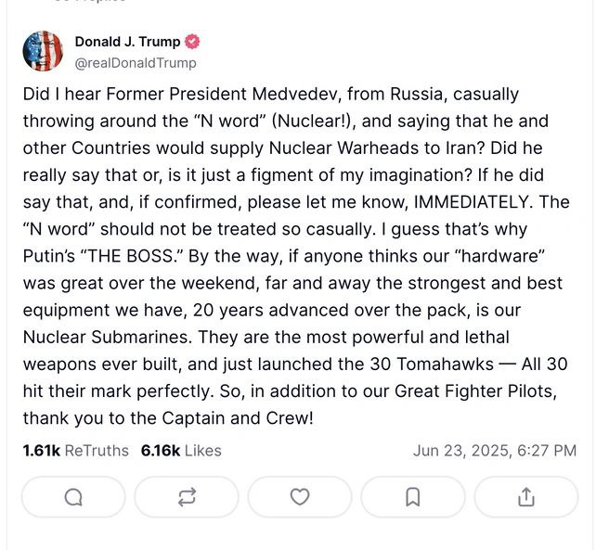The width and height of the screenshot is (609, 550).
Task: Open the Jun 23, 2025, 6:27 PM timestamp
Action: pos(495,451)
